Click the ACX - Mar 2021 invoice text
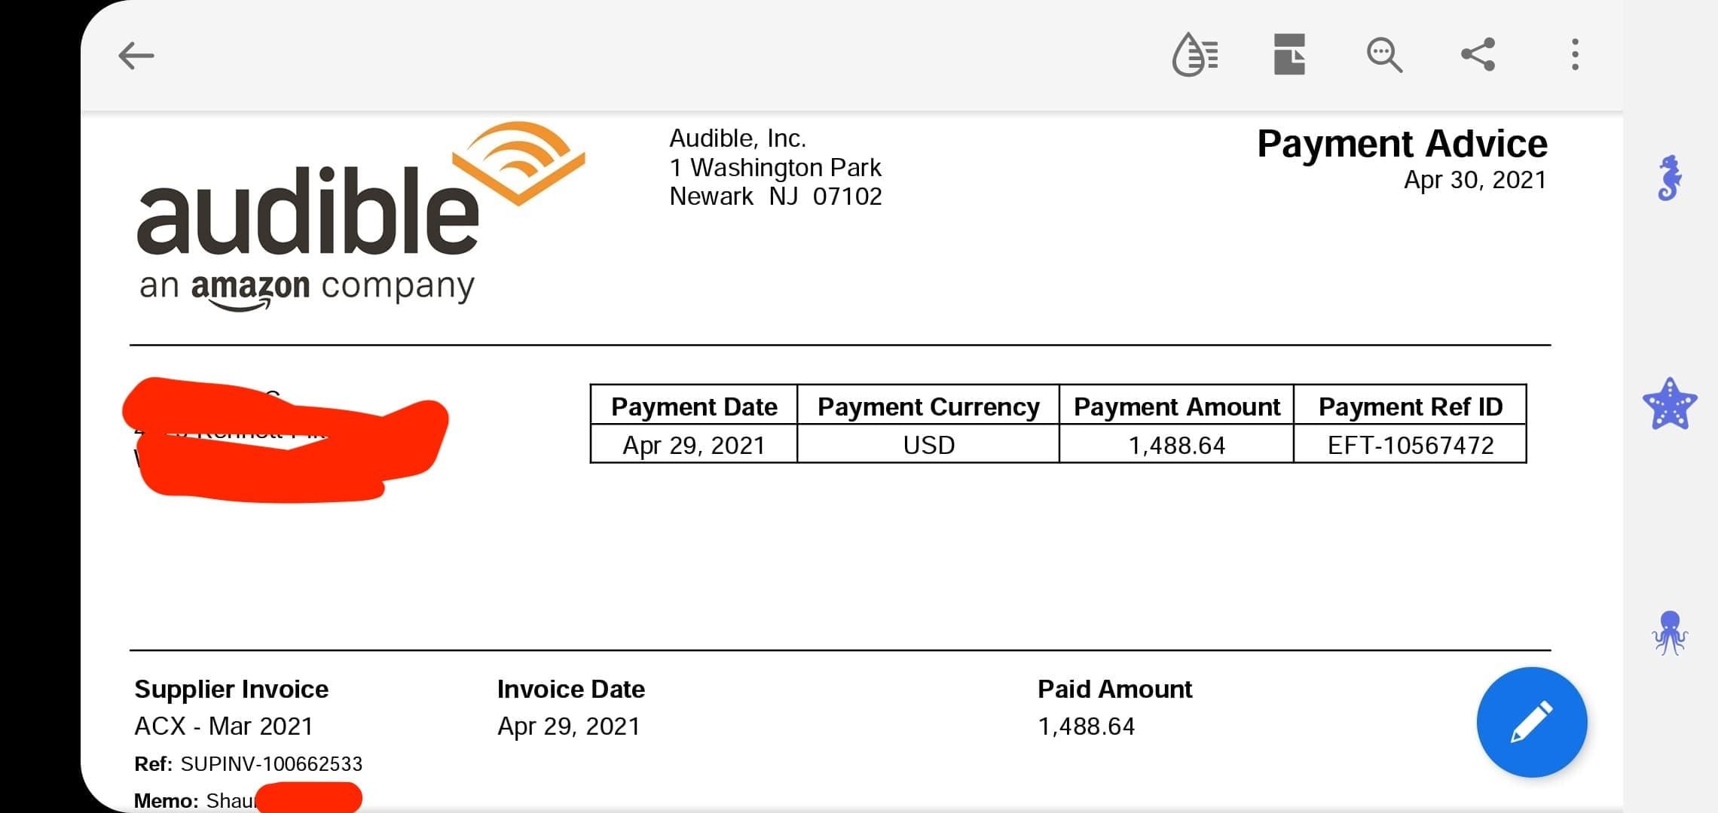1718x813 pixels. tap(224, 726)
